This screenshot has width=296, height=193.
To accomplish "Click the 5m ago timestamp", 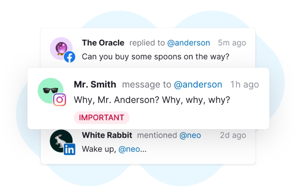I will click(x=232, y=43).
